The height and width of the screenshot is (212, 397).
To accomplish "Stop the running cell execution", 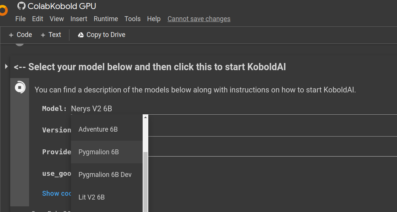I will 20,88.
